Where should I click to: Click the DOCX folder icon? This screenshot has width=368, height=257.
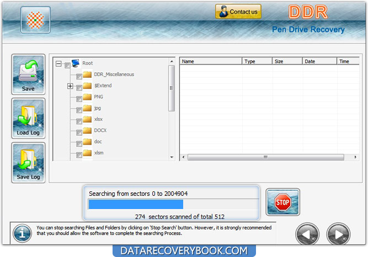tap(87, 130)
